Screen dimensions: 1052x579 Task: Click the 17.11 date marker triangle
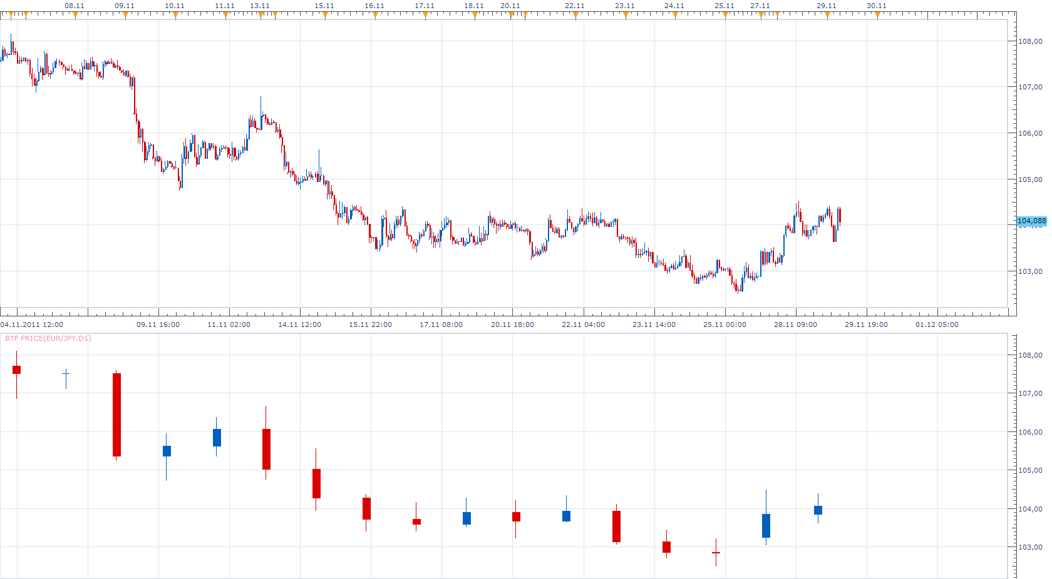(x=425, y=15)
